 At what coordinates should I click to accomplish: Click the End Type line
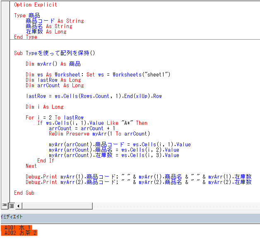point(26,37)
